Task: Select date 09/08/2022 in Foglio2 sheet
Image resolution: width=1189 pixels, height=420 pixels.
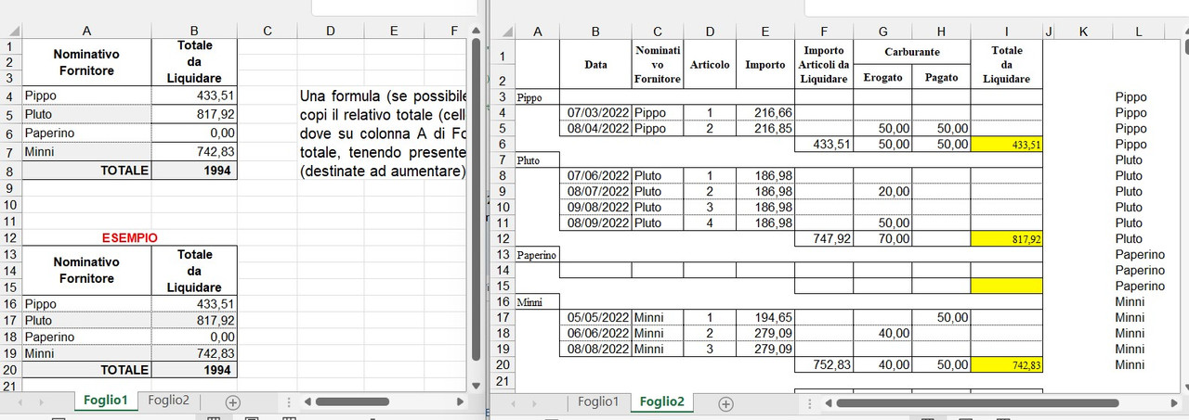Action: click(x=595, y=207)
